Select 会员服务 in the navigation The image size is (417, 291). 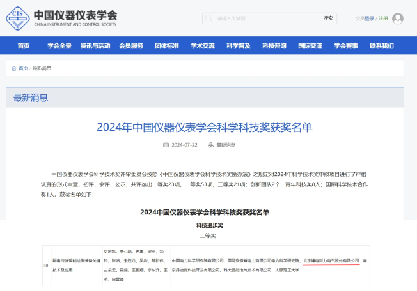tap(131, 46)
